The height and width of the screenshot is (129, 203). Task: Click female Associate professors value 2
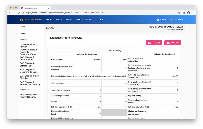[x=100, y=90]
